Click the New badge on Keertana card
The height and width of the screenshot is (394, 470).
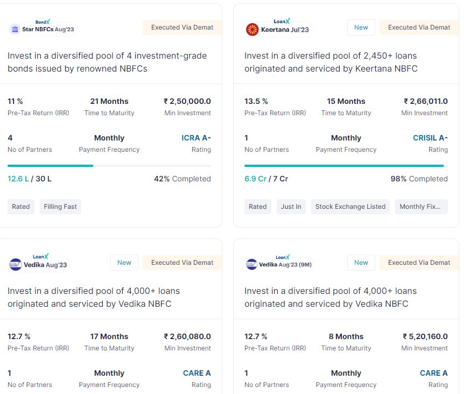click(x=361, y=27)
